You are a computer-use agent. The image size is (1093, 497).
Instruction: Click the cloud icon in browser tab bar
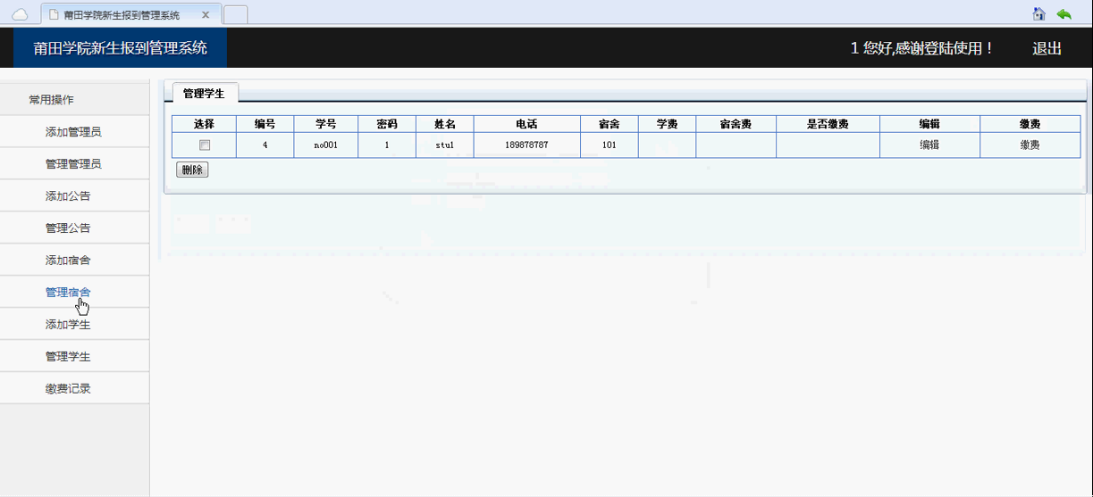[x=20, y=14]
